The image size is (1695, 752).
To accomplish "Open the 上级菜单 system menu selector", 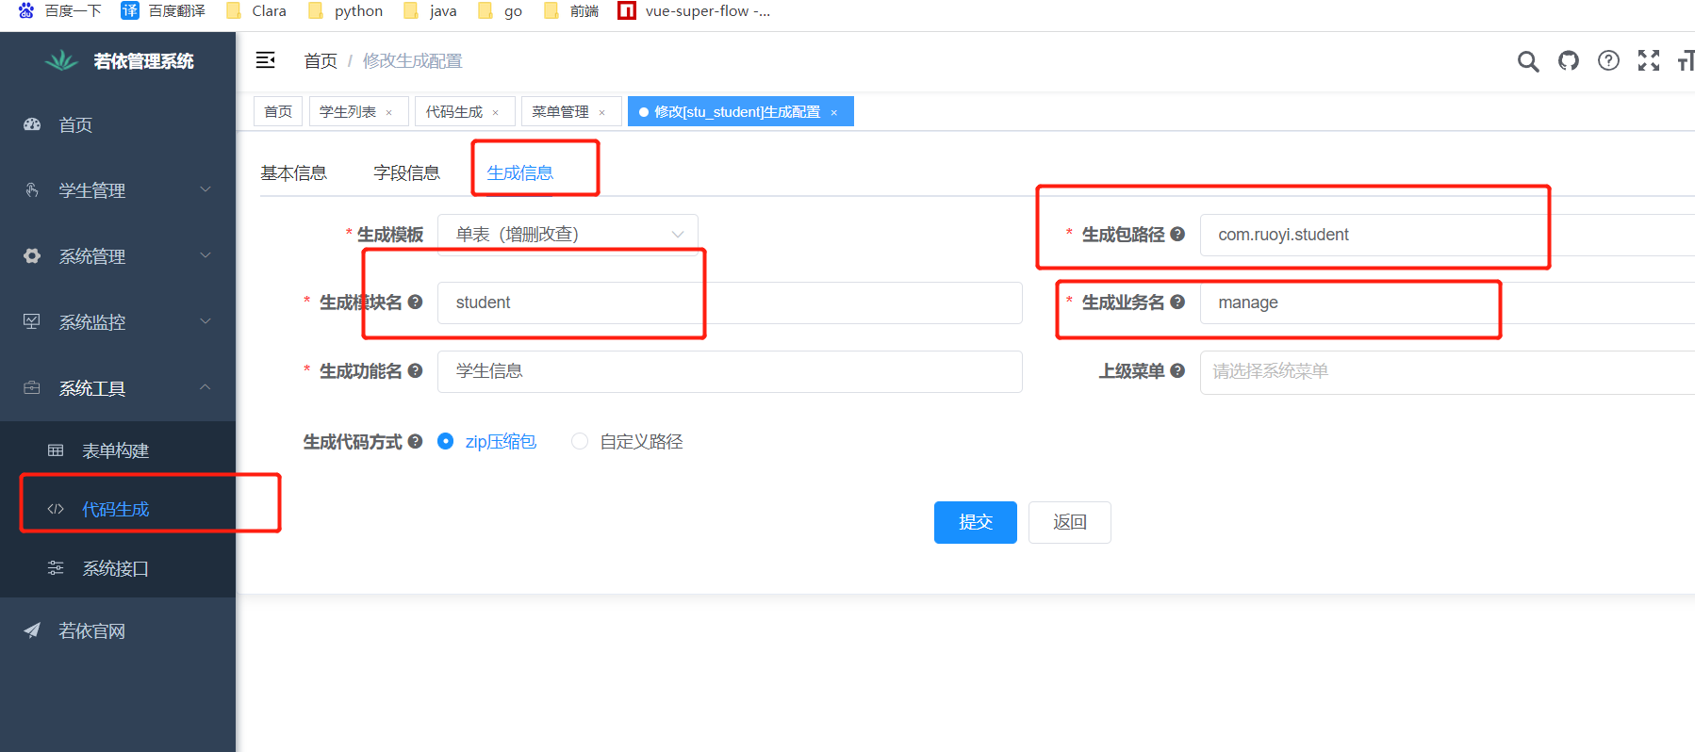I will click(1447, 371).
